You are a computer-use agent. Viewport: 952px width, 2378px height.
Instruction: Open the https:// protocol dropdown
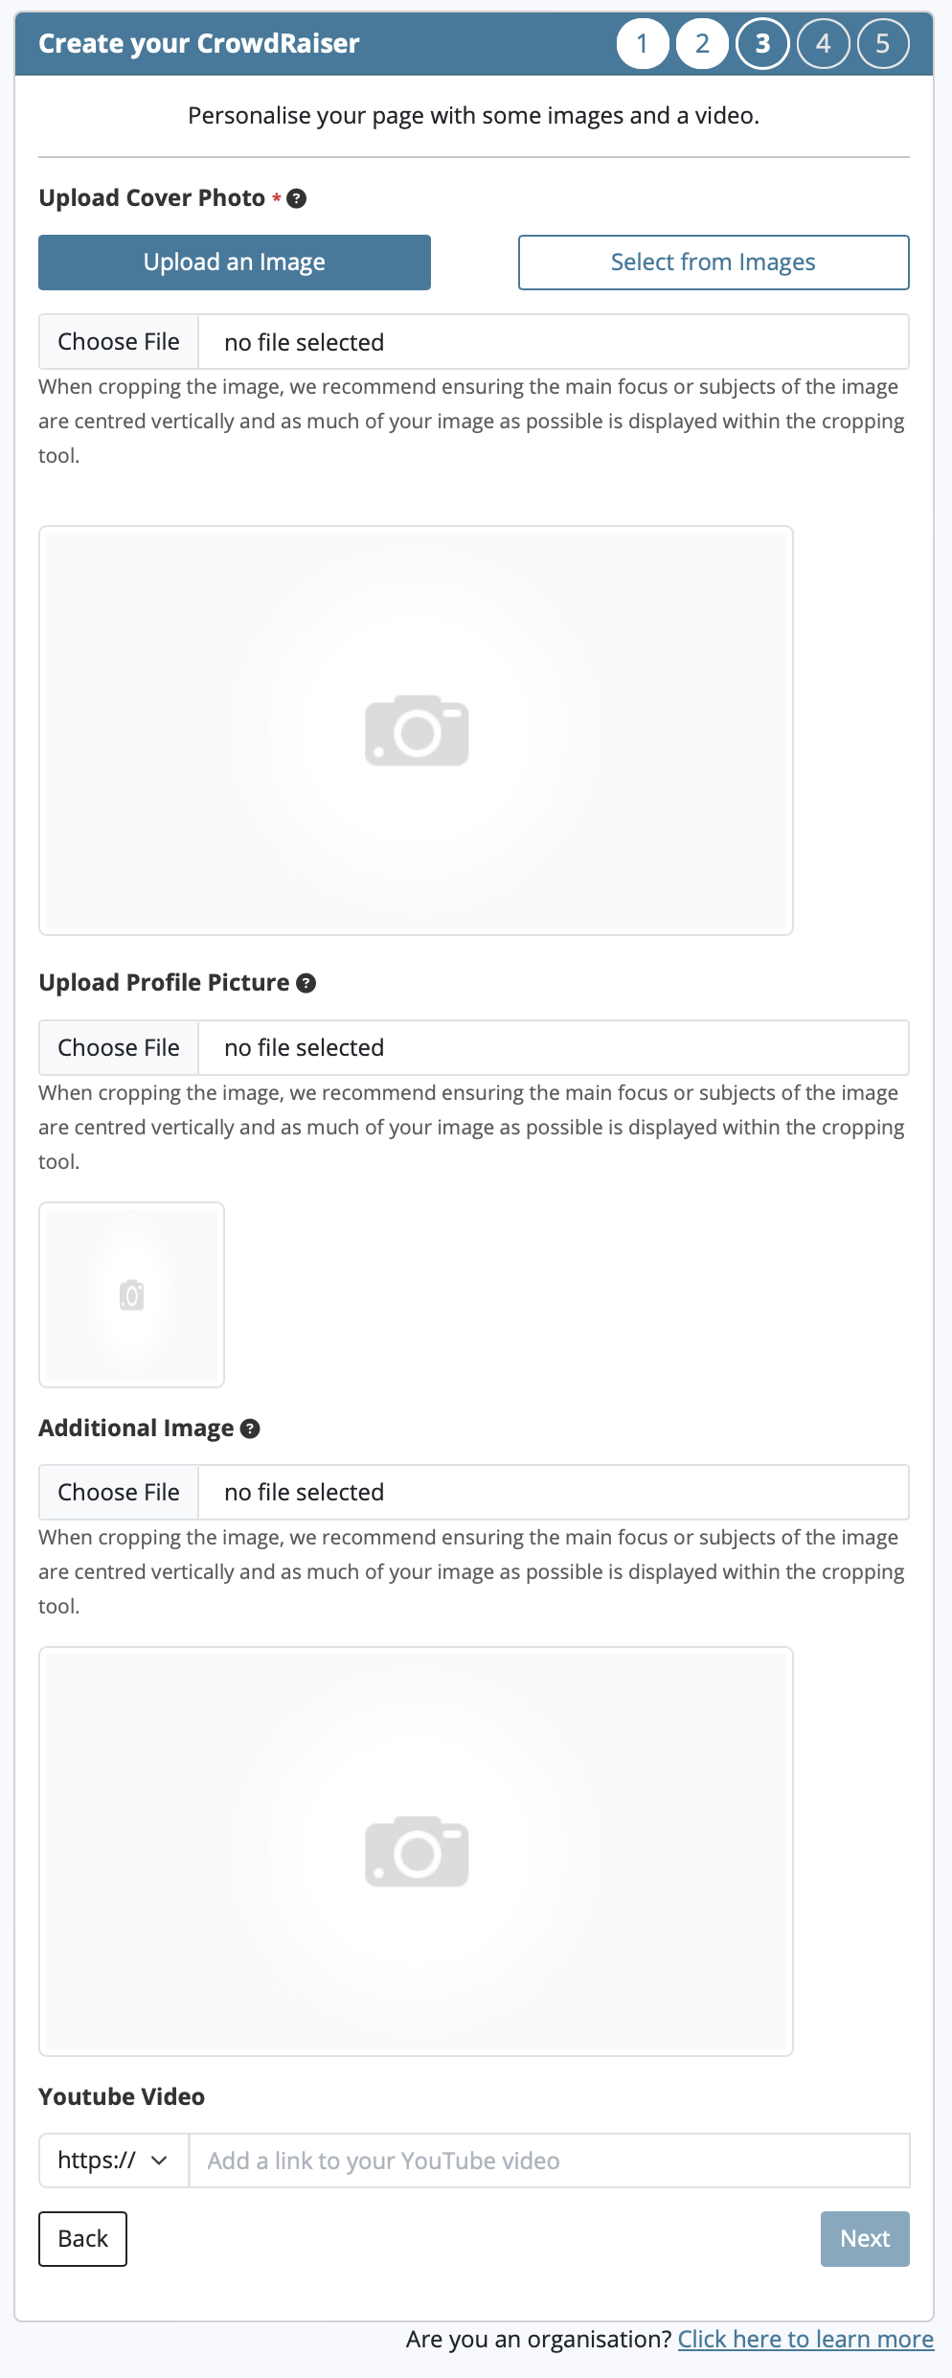[x=114, y=2161]
